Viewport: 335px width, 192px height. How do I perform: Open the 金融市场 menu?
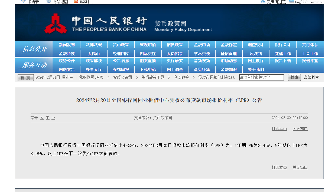202,45
